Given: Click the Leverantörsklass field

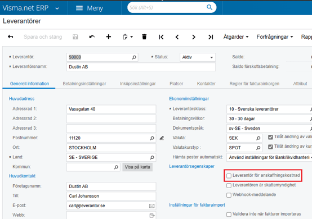Looking at the screenshot, I should tap(269, 109).
